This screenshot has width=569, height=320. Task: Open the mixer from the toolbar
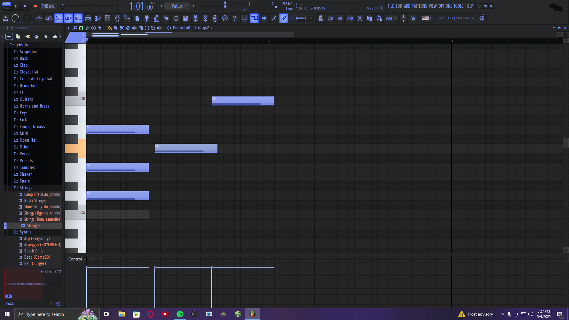pos(117,18)
